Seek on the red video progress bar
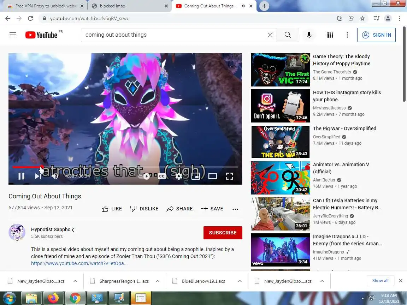The width and height of the screenshot is (407, 305). (x=125, y=167)
